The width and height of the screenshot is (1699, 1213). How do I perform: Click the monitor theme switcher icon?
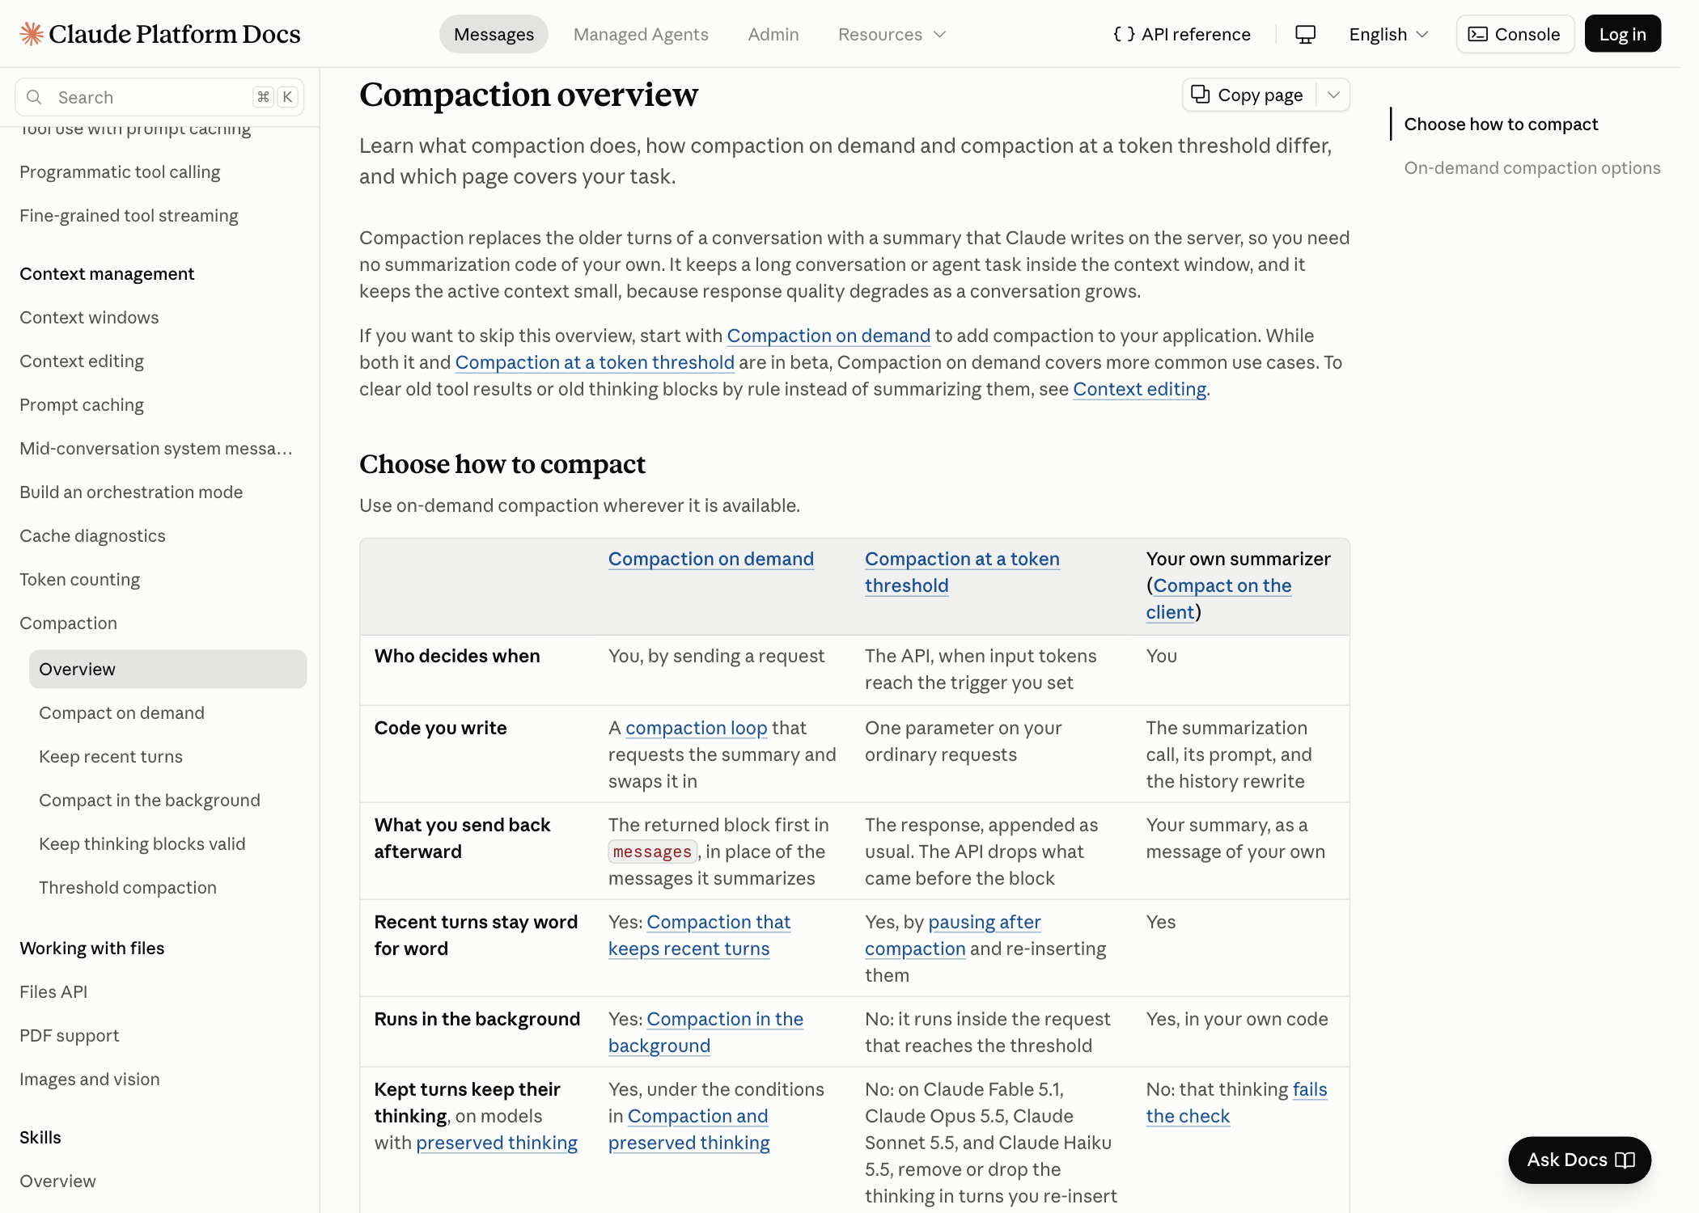1305,34
